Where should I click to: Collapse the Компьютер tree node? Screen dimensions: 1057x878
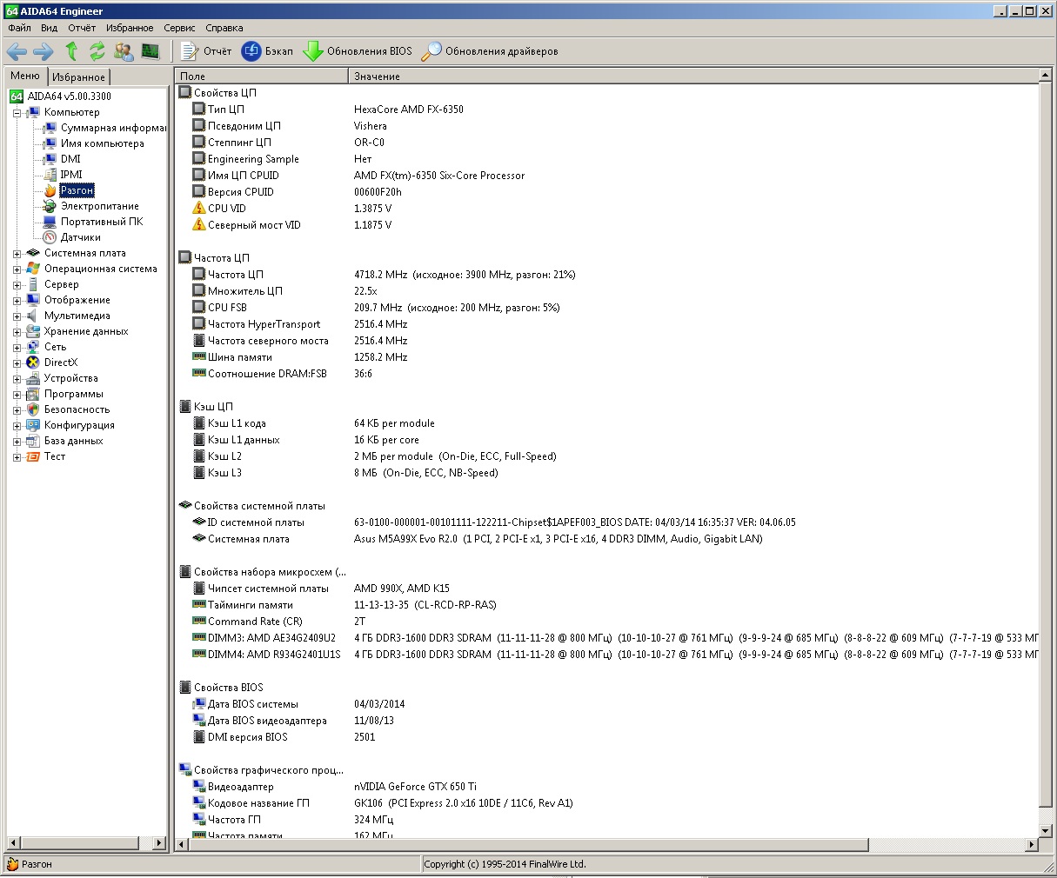click(17, 112)
